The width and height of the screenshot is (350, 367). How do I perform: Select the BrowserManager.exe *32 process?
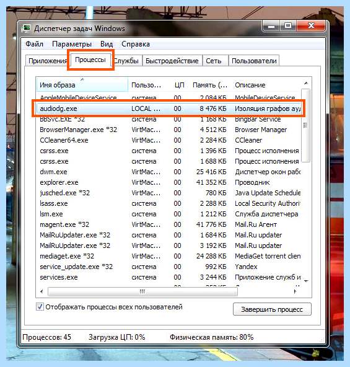(168, 130)
